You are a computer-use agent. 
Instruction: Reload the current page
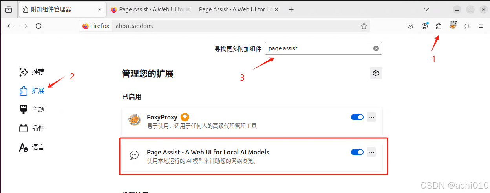(38, 26)
